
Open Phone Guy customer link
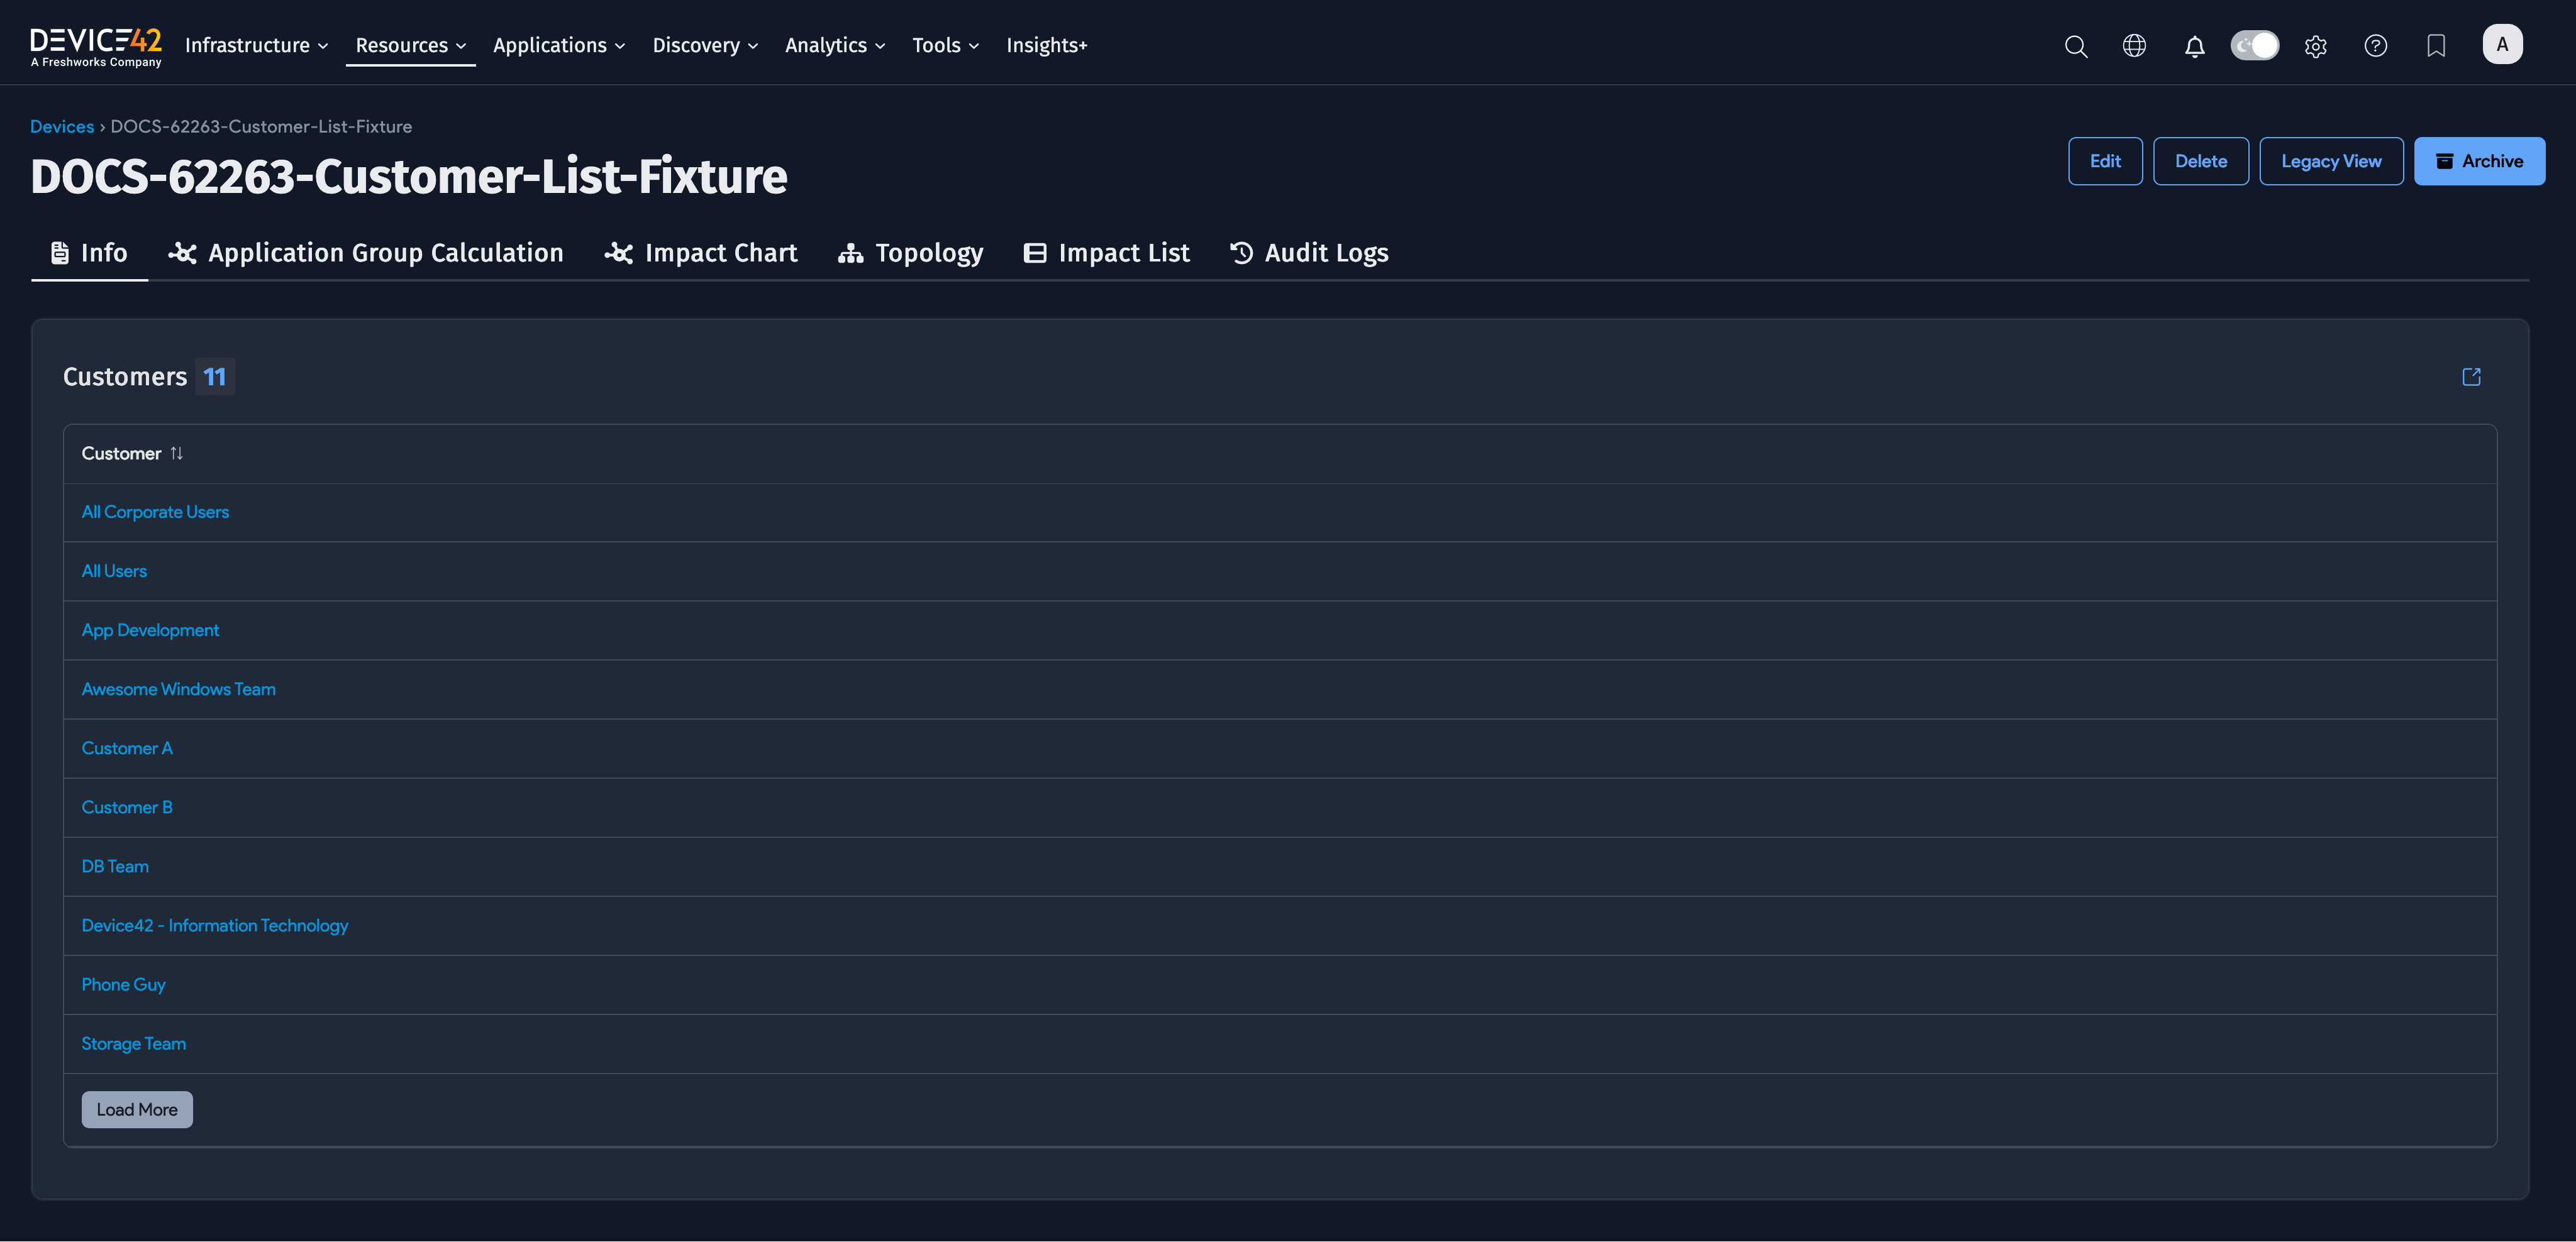[123, 984]
